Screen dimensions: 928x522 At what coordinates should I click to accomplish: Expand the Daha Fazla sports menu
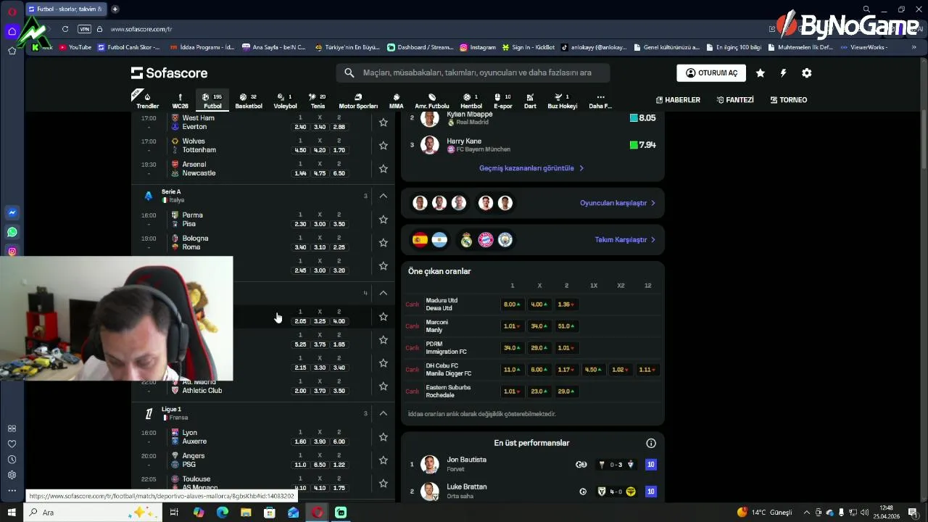pos(600,101)
